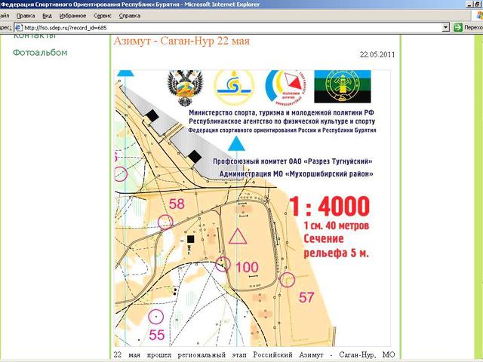Click the Buryatia round emblem logo
This screenshot has height=362, width=483.
(234, 87)
